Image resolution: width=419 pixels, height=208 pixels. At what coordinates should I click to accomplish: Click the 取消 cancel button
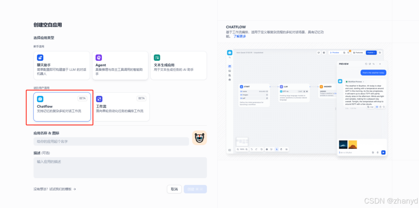174,189
